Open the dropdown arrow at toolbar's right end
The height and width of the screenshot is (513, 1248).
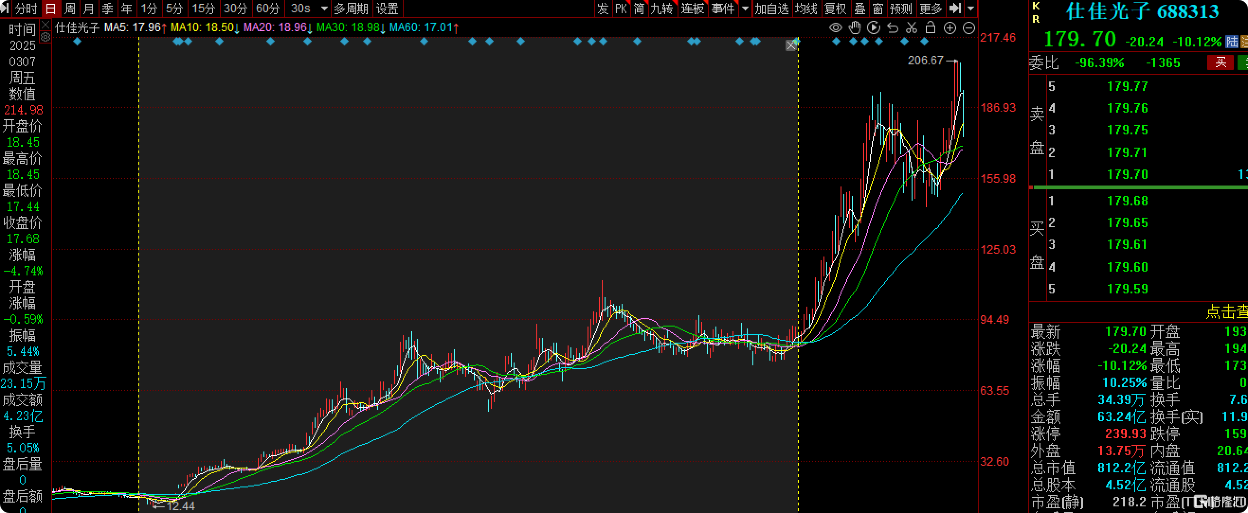(970, 9)
